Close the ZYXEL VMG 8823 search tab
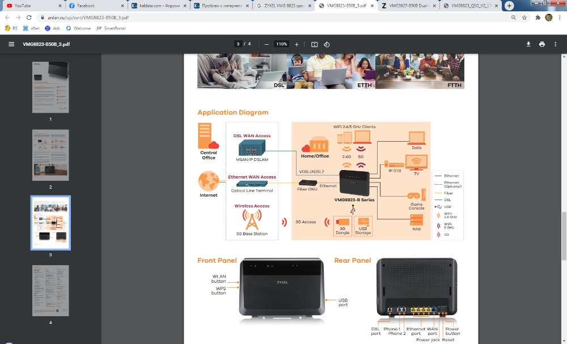 click(310, 6)
